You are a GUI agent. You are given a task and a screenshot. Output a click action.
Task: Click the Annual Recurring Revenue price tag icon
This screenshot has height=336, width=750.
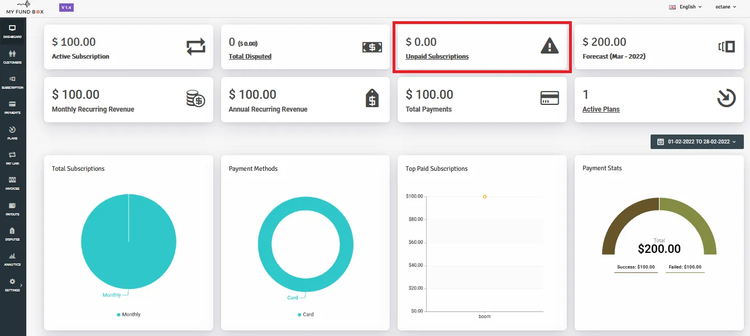(x=372, y=99)
